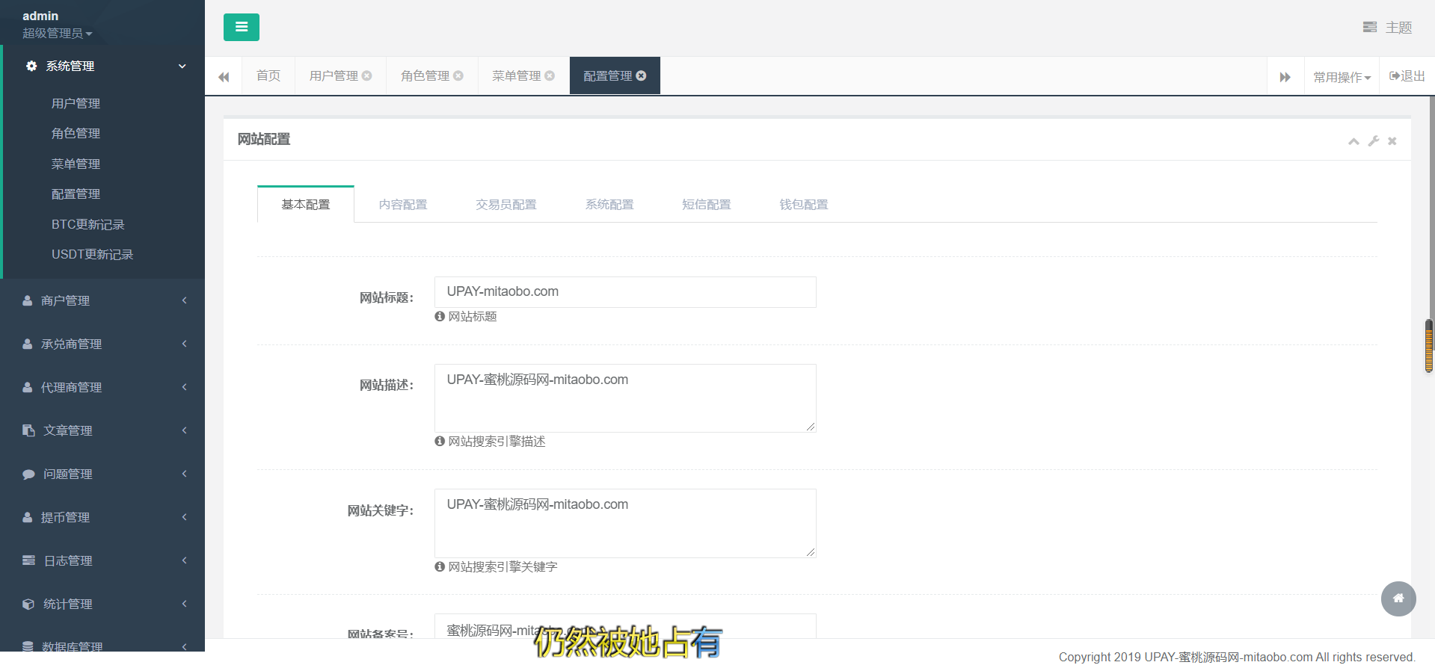Image resolution: width=1435 pixels, height=671 pixels.
Task: Close the 用户管理 tab via its x icon
Action: [366, 75]
